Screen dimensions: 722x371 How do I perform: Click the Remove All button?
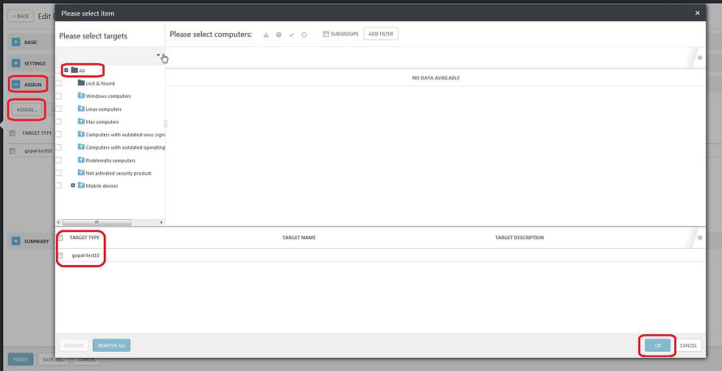click(111, 346)
